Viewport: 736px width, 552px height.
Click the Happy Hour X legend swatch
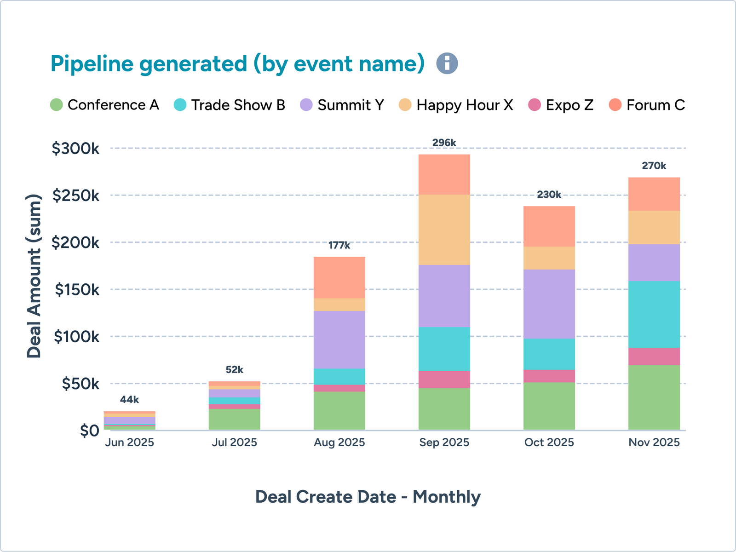[x=405, y=105]
